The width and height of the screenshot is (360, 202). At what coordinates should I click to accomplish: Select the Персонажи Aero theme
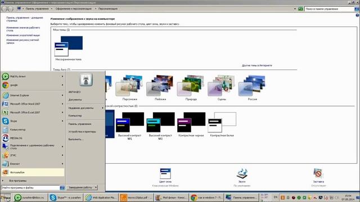click(130, 88)
